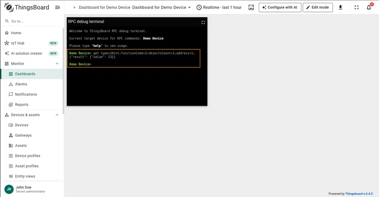The width and height of the screenshot is (379, 197).
Task: Click the Reports icon
Action: 10,105
